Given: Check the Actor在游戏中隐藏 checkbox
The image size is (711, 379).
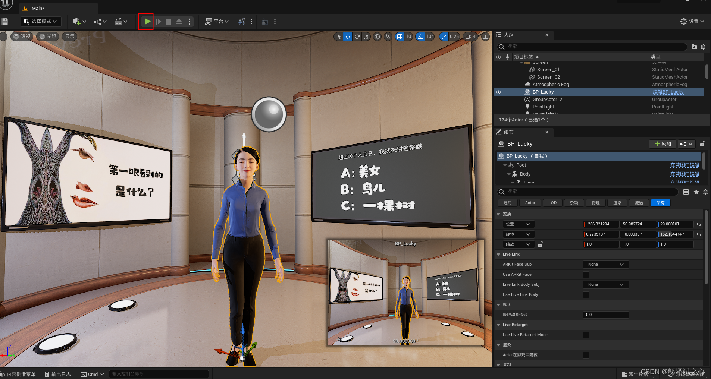Looking at the screenshot, I should pyautogui.click(x=586, y=355).
